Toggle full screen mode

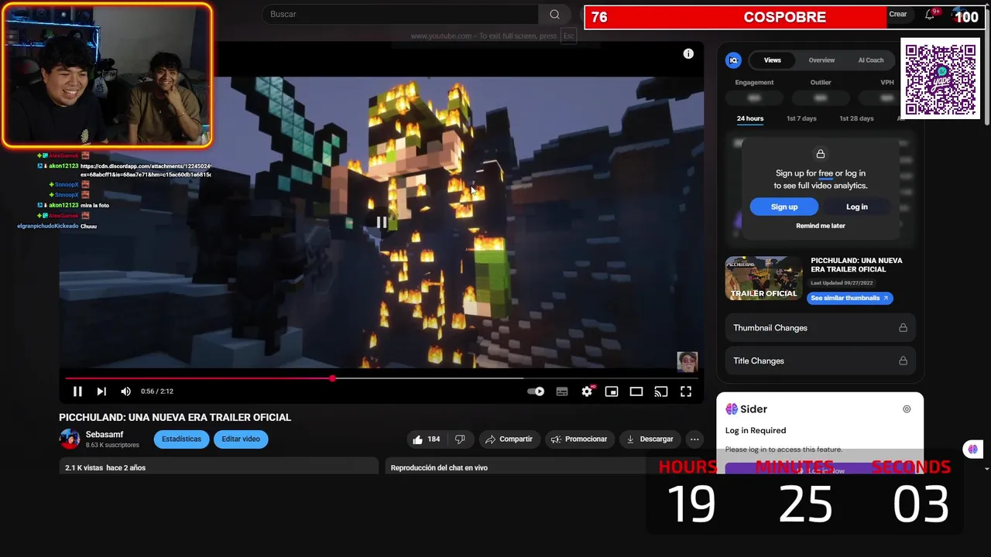(686, 391)
